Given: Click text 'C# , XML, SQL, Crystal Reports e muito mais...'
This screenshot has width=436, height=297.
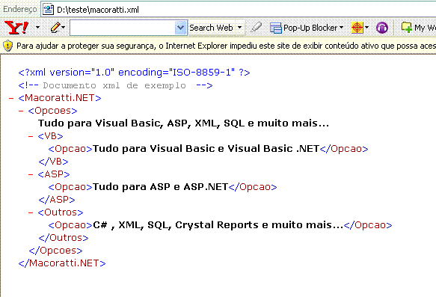Looking at the screenshot, I should pyautogui.click(x=218, y=225).
